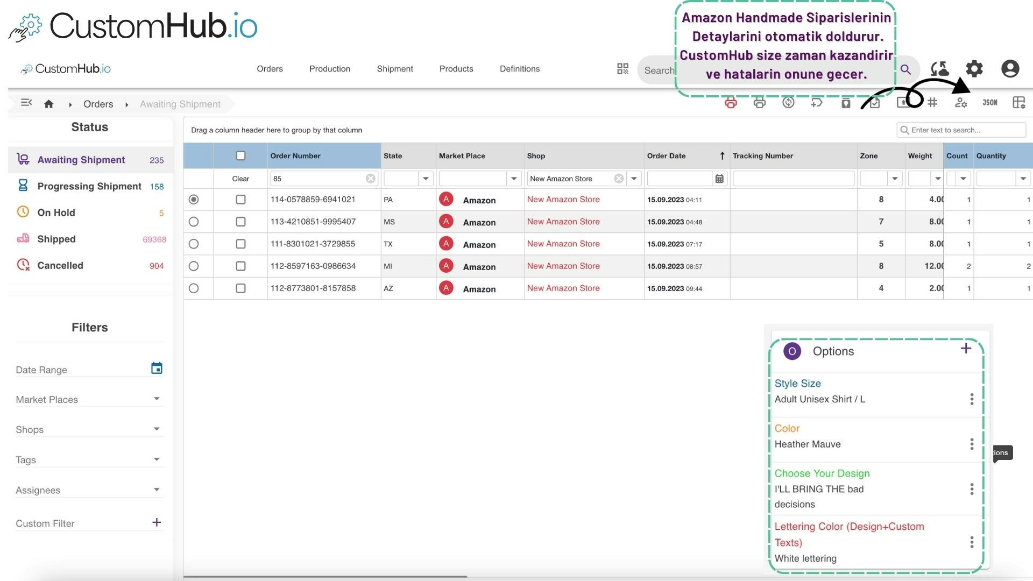Open the Shipment menu
Screen dimensions: 1033x581
point(395,69)
